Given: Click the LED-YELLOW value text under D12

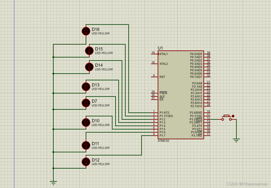Looking at the screenshot, I should (x=101, y=164).
